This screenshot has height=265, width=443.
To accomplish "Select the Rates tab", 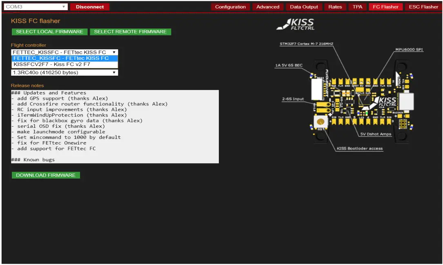I will coord(335,7).
